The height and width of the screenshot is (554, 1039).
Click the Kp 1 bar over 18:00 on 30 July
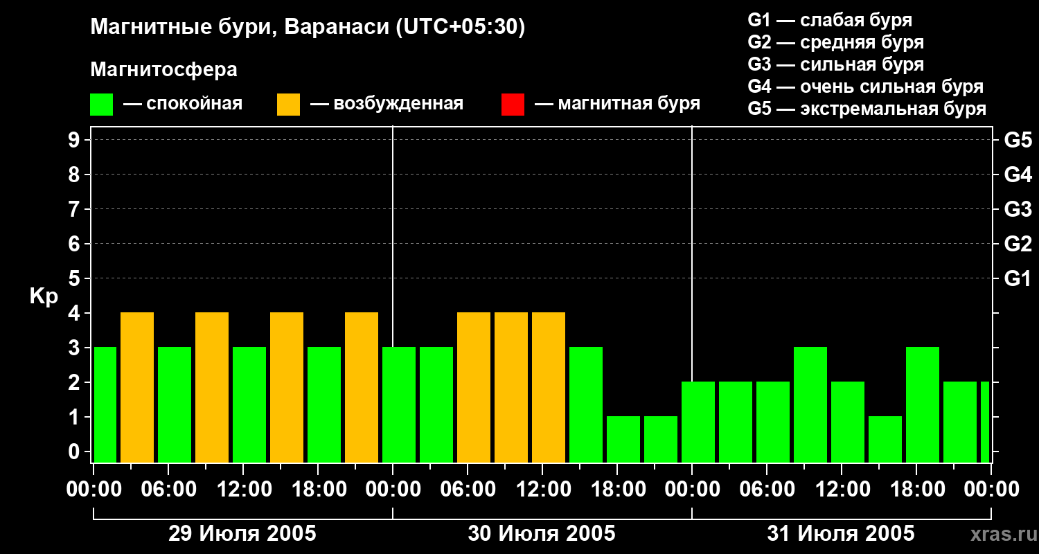[x=623, y=439]
